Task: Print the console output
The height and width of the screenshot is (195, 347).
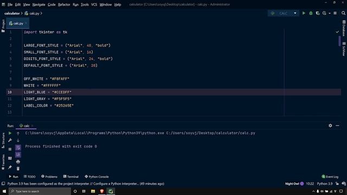Action: point(18,162)
